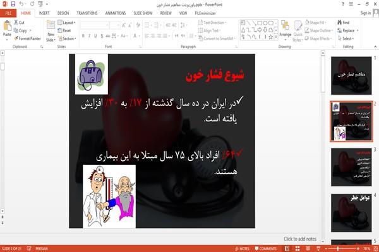Screen dimensions: 379x252
Task: Open the Shape Fill dropdown
Action: pyautogui.click(x=315, y=23)
